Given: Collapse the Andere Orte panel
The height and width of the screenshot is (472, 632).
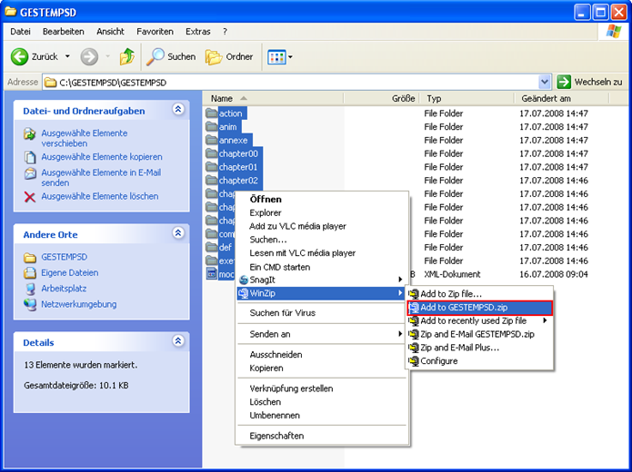Looking at the screenshot, I should [x=178, y=234].
